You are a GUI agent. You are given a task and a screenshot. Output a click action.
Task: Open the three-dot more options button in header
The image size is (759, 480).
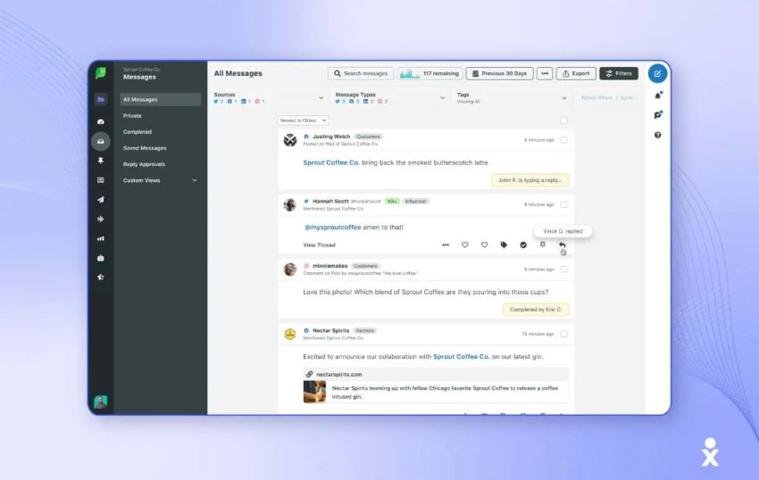[x=545, y=73]
